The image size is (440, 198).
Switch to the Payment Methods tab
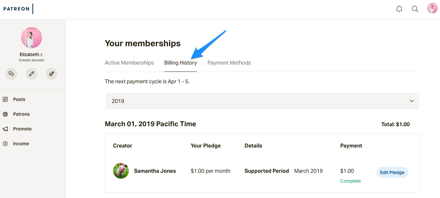[229, 63]
